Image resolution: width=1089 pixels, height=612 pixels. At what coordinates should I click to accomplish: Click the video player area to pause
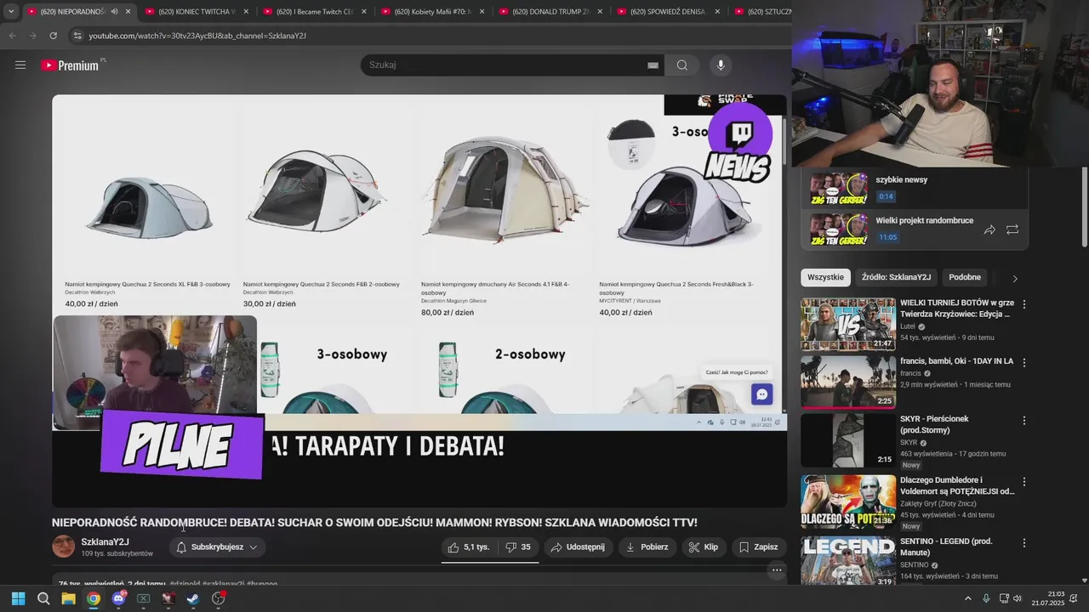(x=419, y=301)
